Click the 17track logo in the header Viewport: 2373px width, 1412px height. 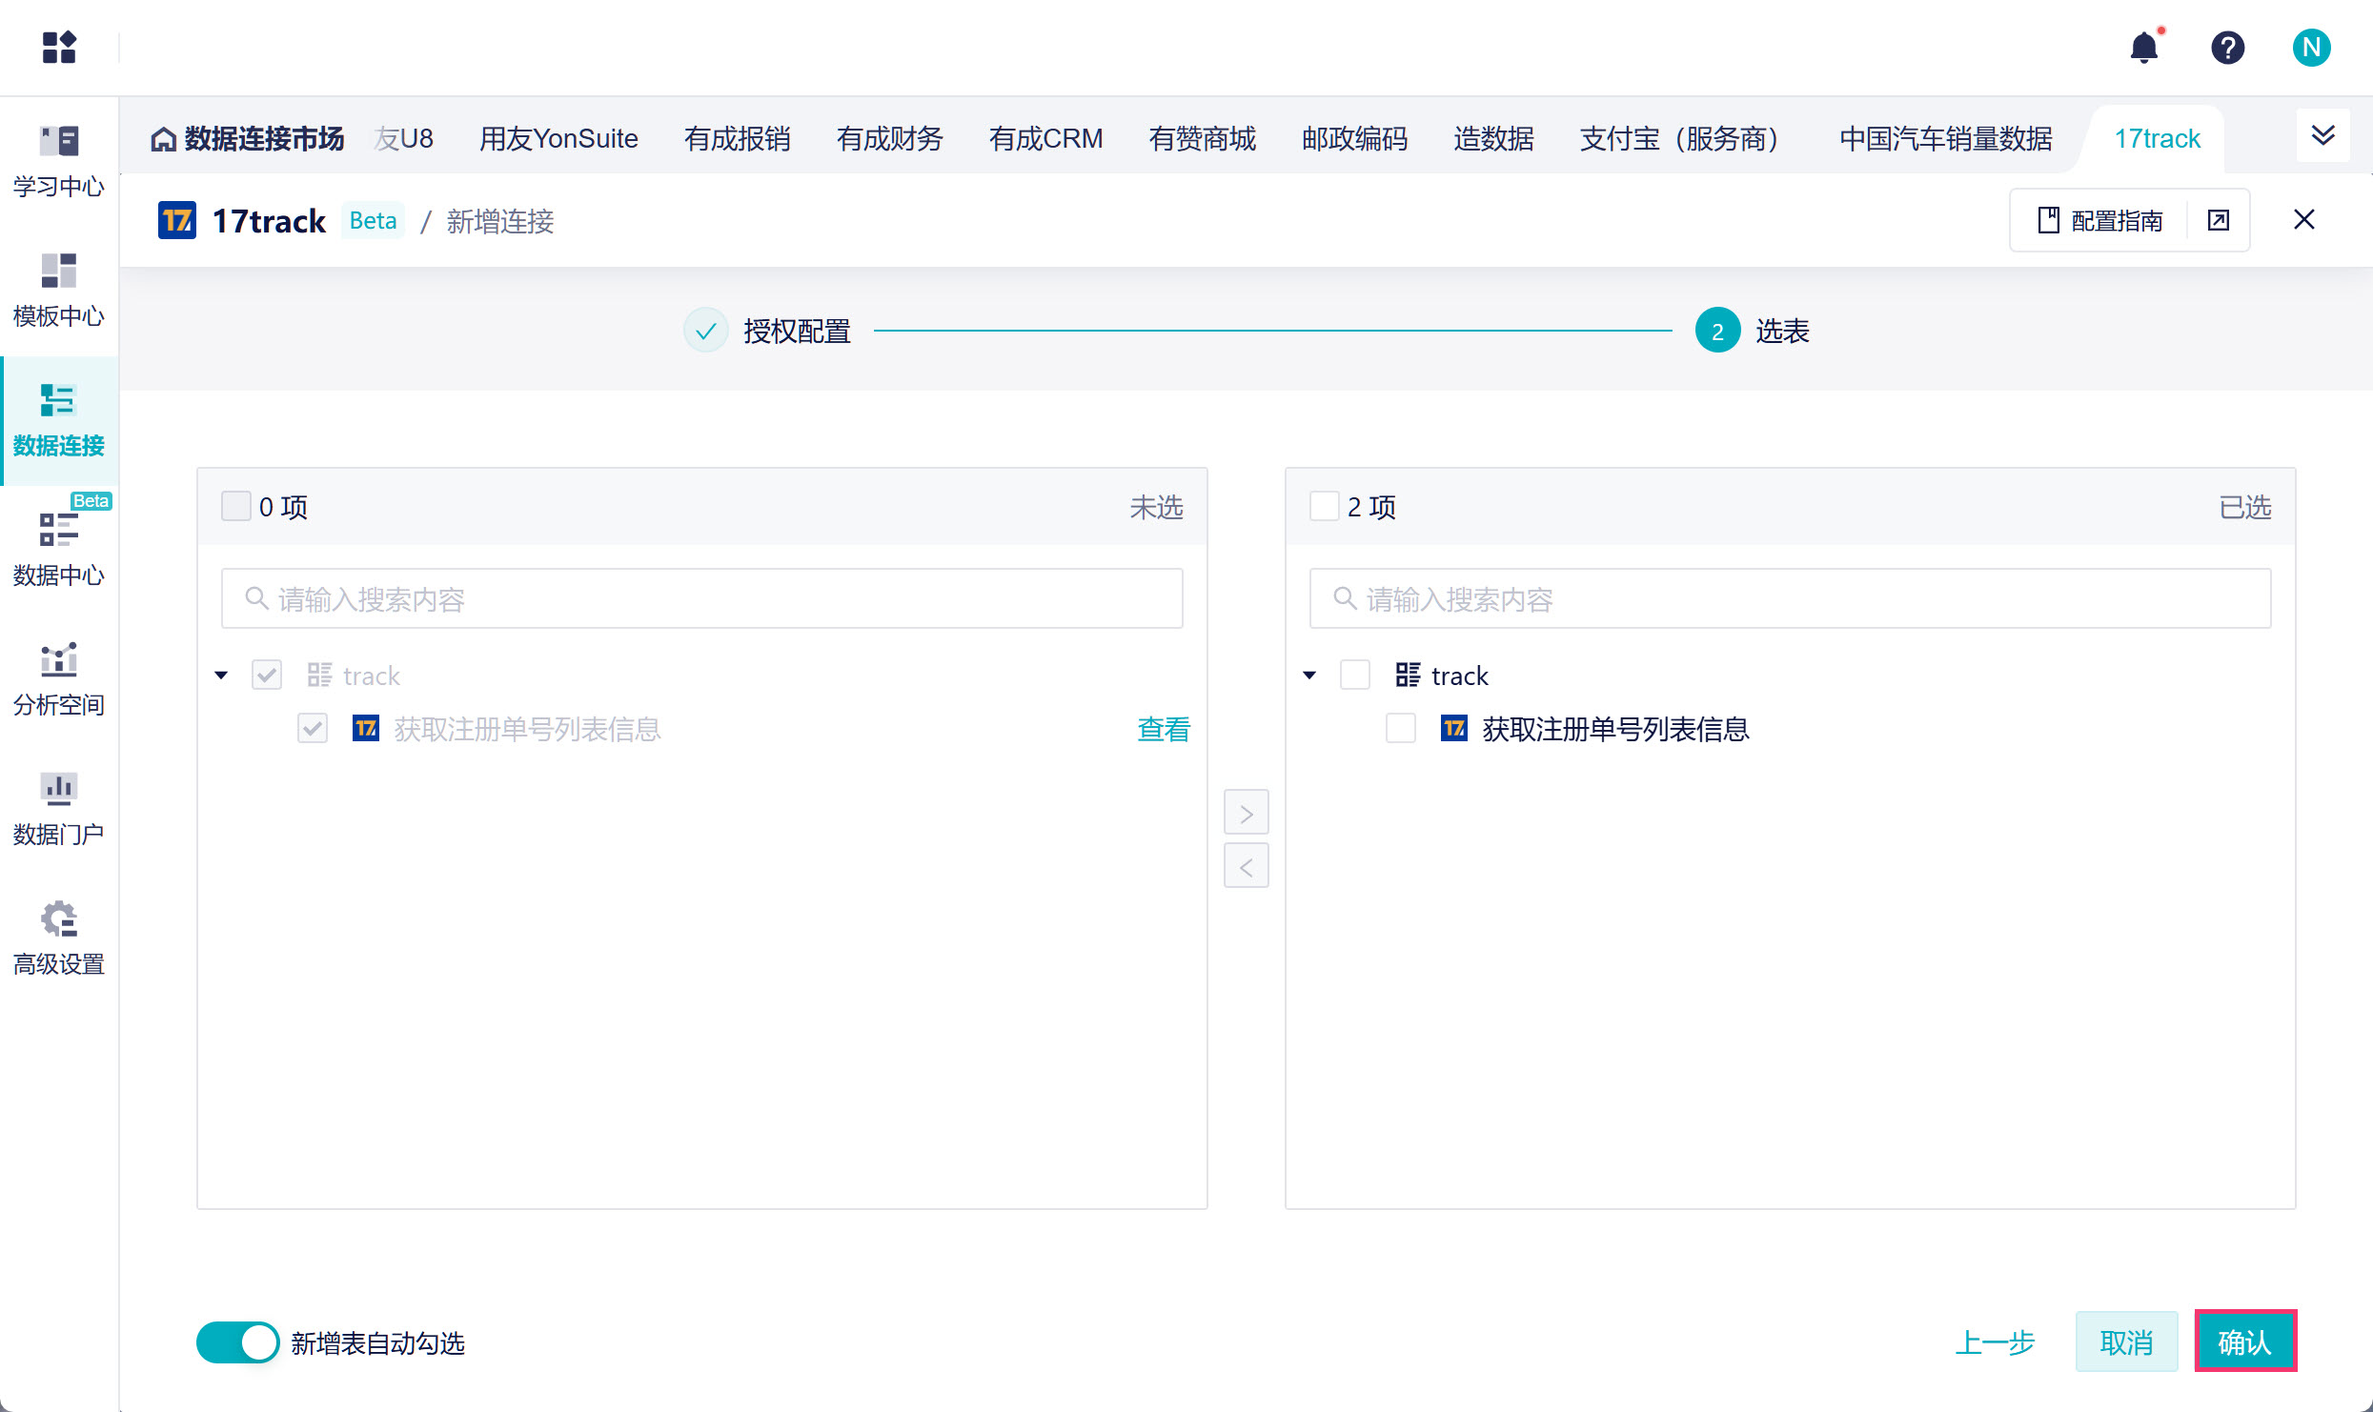pyautogui.click(x=177, y=221)
